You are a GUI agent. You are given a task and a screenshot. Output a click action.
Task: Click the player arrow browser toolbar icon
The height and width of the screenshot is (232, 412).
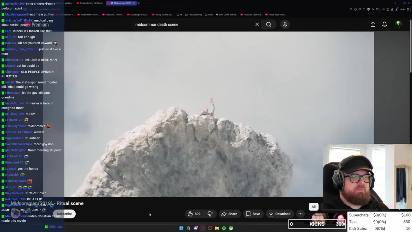[x=373, y=9]
